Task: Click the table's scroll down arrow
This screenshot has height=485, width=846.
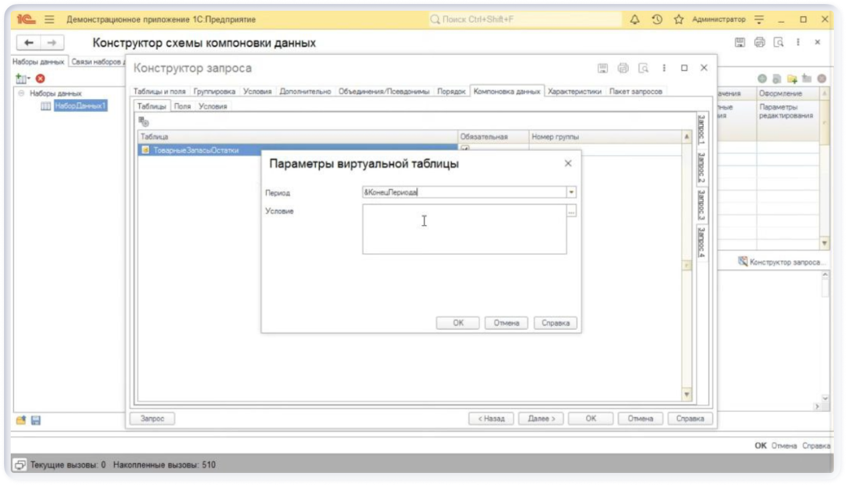Action: point(686,394)
